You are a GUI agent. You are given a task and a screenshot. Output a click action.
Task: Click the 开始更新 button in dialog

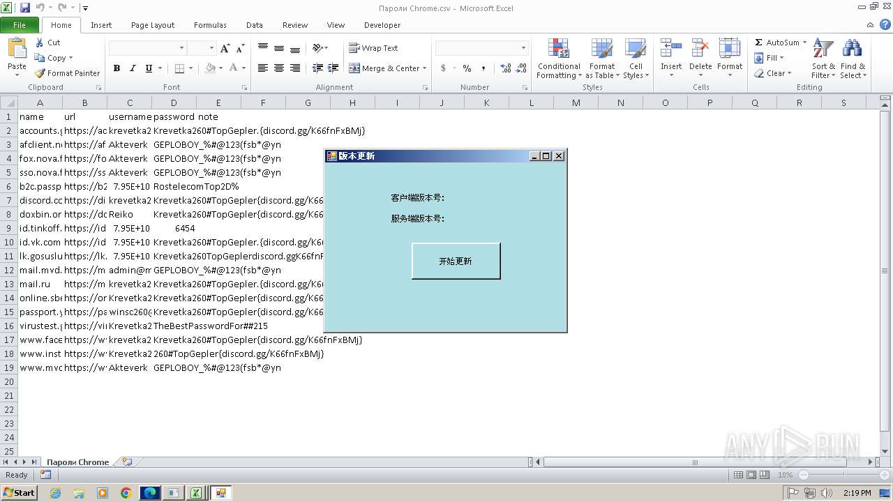tap(456, 261)
